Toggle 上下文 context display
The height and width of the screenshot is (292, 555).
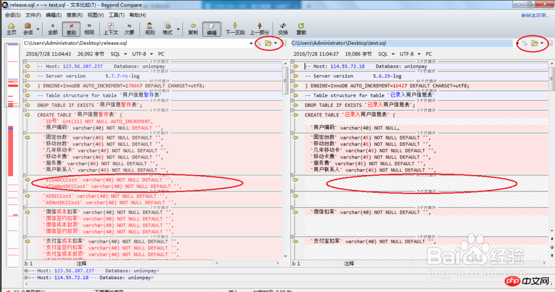110,29
